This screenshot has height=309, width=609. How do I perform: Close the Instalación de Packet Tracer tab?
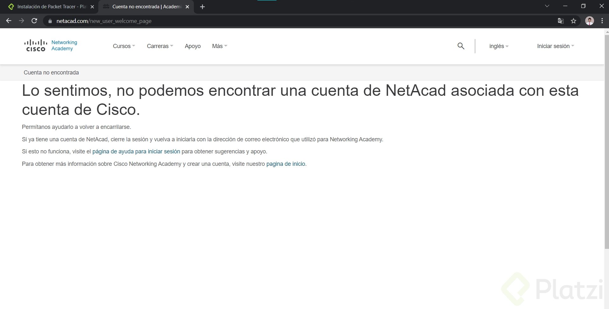[x=92, y=7]
